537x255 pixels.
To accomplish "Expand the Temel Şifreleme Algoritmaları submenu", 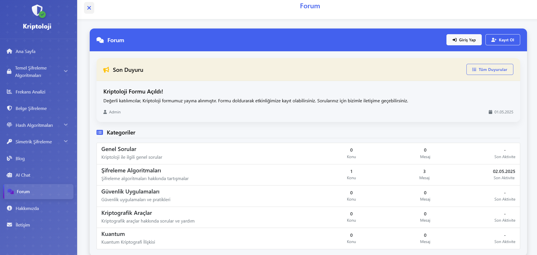I will coord(66,71).
